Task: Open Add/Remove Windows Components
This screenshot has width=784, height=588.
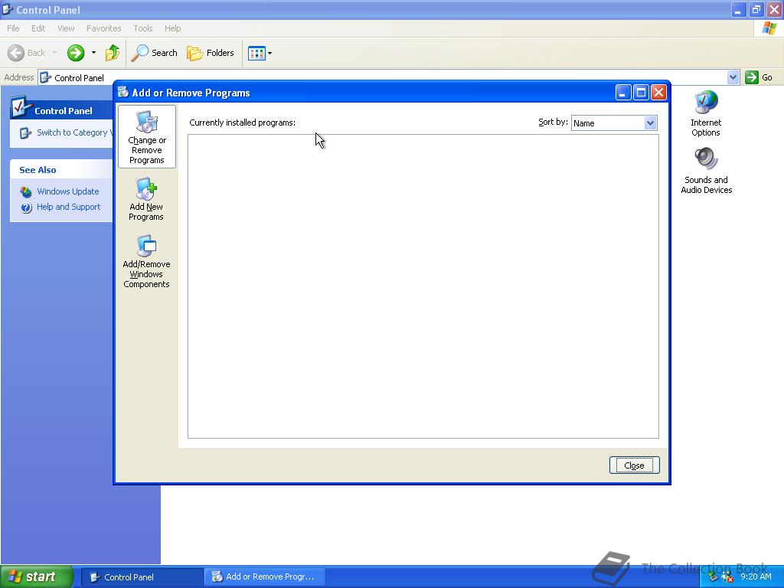Action: click(x=146, y=262)
